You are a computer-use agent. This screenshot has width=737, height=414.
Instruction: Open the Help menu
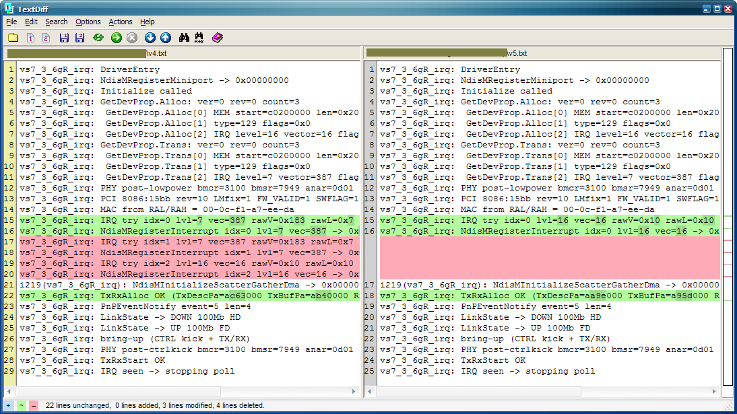pos(147,22)
